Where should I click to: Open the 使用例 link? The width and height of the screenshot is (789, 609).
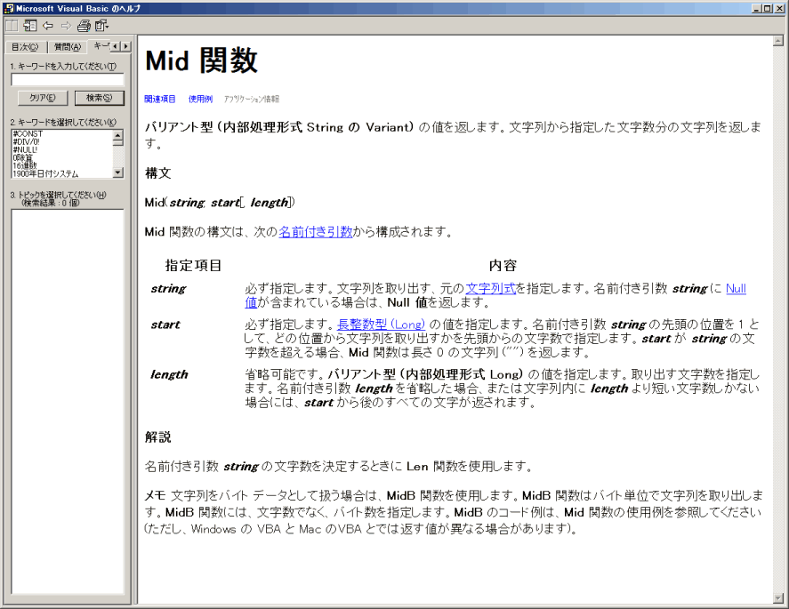[x=200, y=98]
